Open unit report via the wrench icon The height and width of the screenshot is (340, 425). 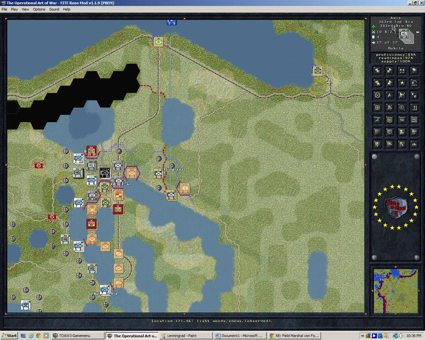coord(402,144)
